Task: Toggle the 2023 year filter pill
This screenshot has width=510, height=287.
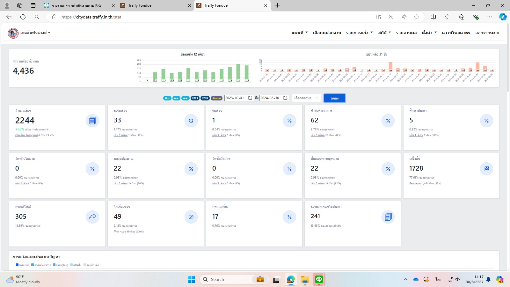Action: click(195, 98)
